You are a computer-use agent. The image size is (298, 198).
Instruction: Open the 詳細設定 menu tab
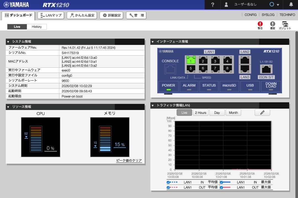point(111,15)
